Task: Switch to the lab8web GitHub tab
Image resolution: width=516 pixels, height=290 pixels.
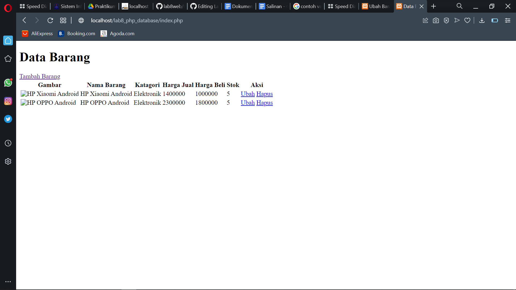Action: (x=170, y=6)
